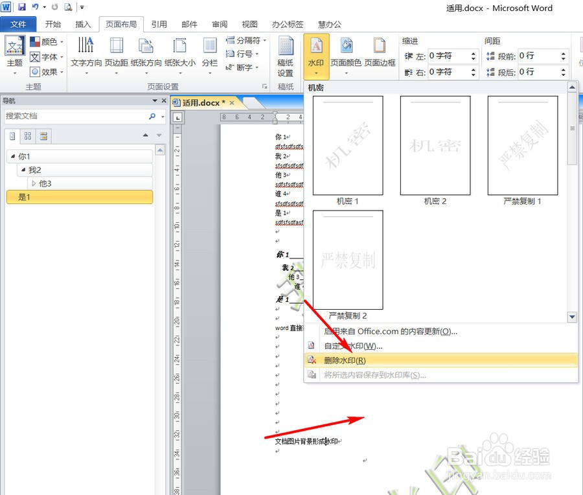Open theme Effects (效果) option
This screenshot has width=583, height=495.
(47, 72)
